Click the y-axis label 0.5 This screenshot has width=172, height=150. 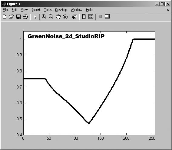pos(19,119)
